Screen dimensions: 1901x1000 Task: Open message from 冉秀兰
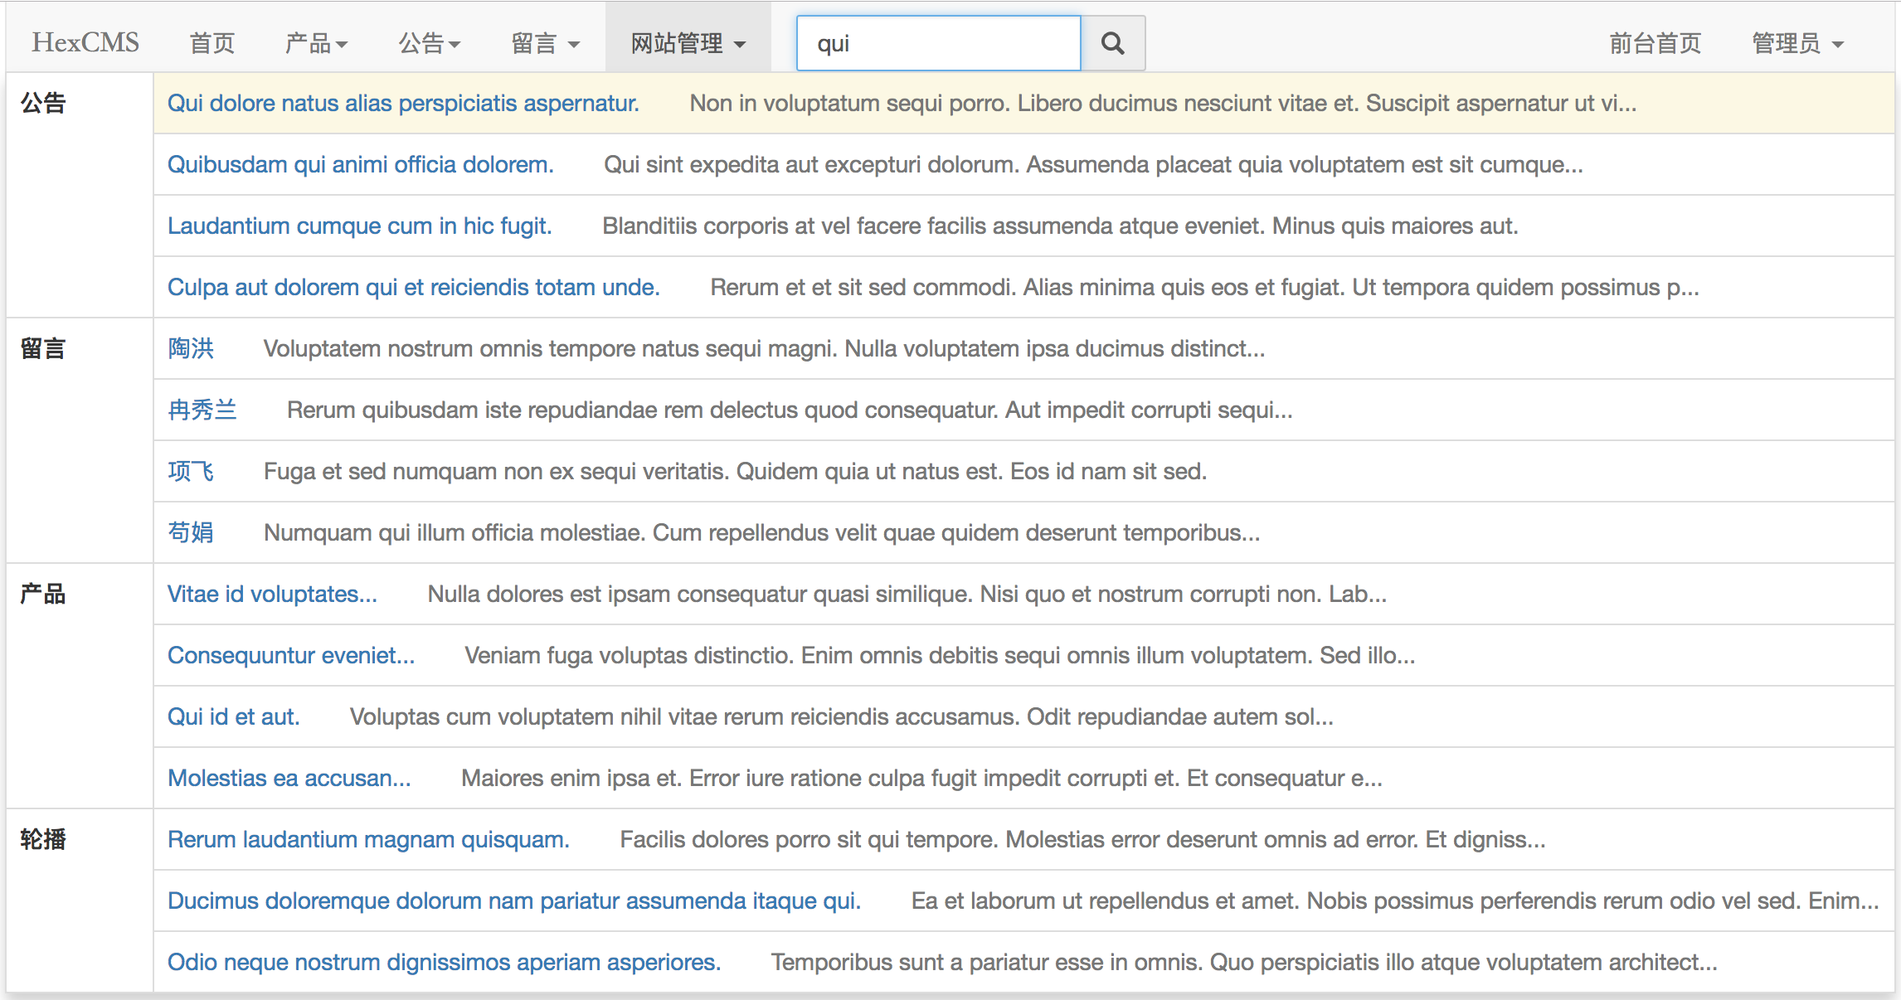pos(202,410)
